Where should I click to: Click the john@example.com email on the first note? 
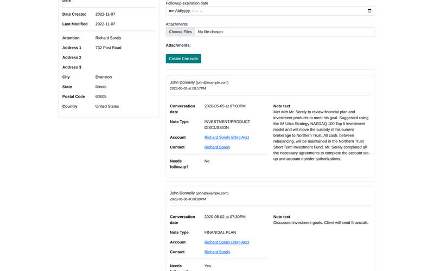pos(212,83)
